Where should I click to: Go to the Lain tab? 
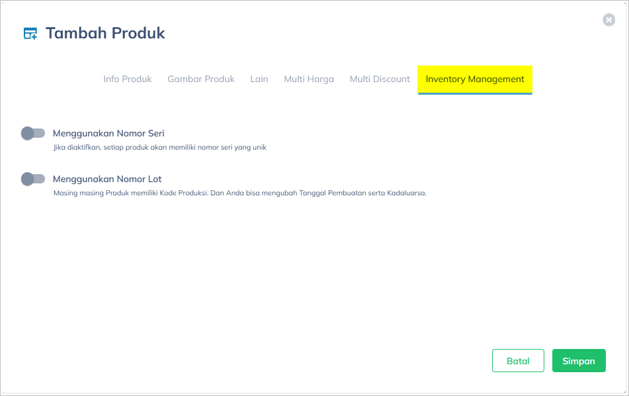(259, 79)
